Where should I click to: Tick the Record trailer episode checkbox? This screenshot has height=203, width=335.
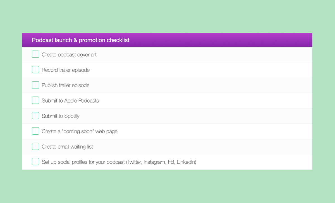point(35,70)
